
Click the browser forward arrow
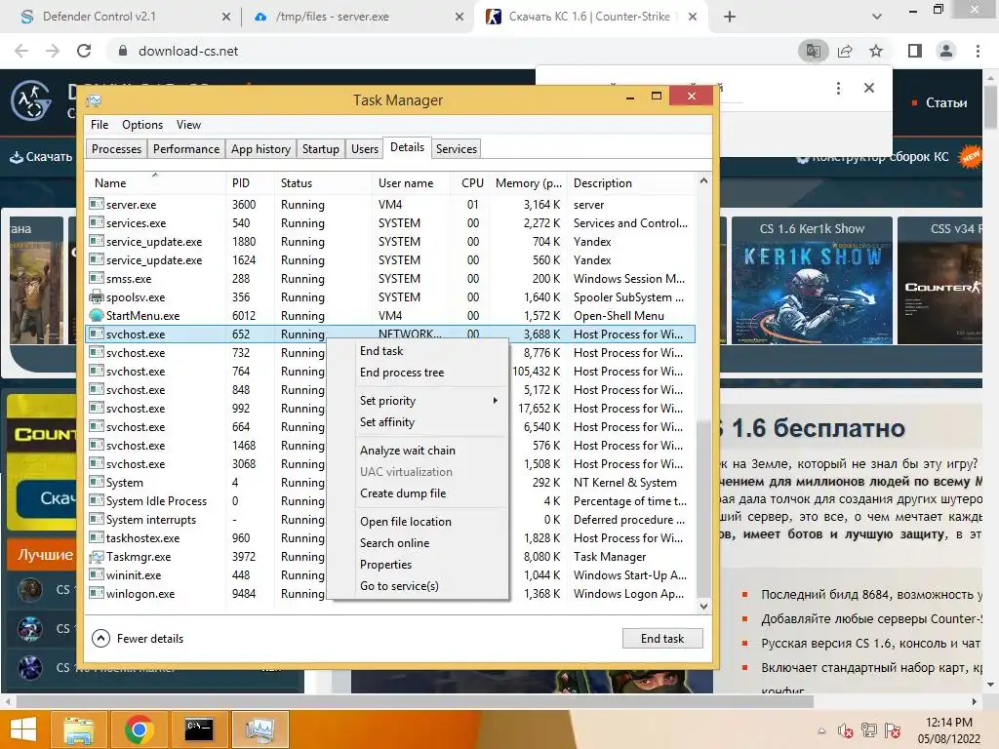point(53,51)
